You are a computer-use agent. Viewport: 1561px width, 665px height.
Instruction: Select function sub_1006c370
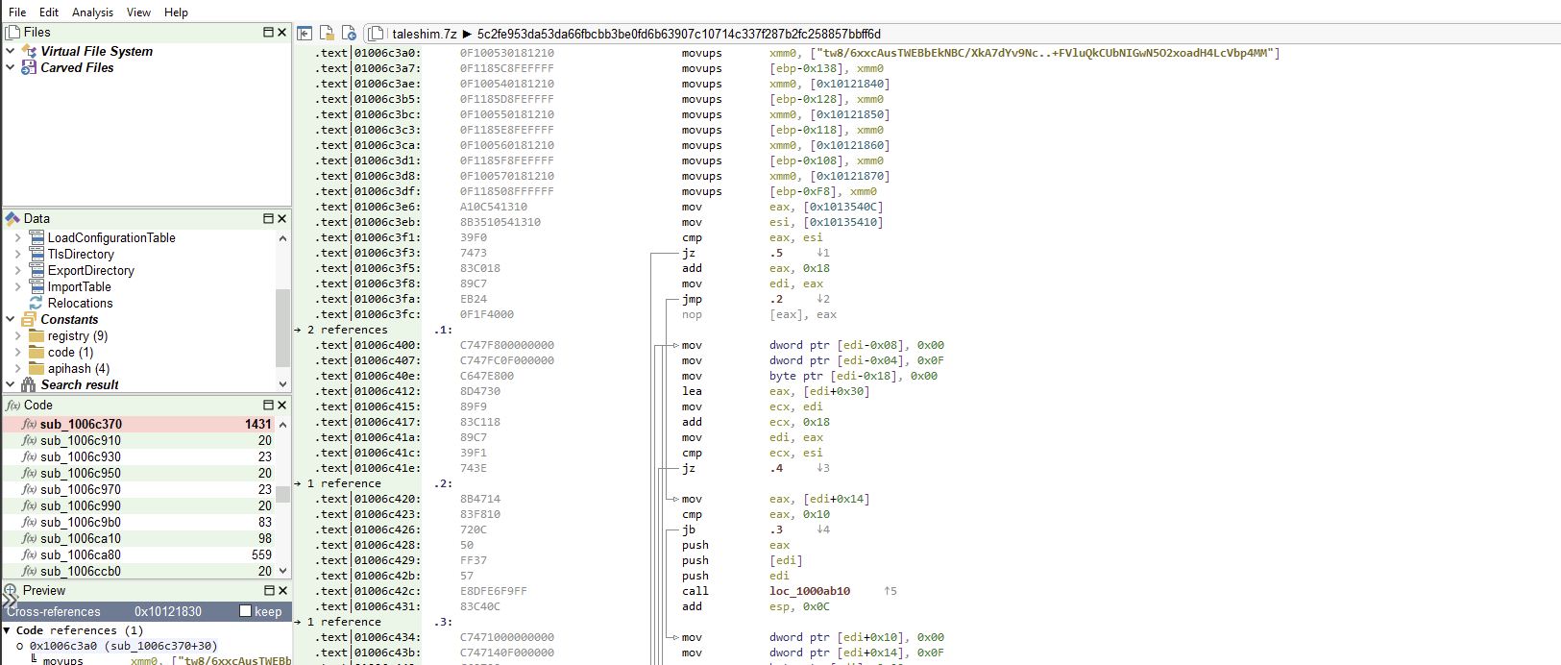point(139,424)
